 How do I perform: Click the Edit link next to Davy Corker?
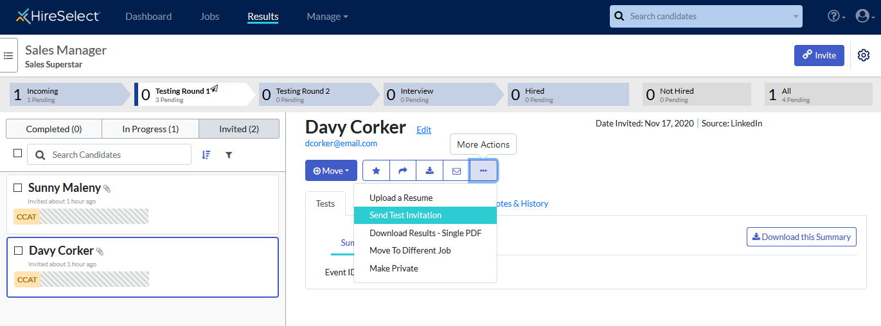424,130
